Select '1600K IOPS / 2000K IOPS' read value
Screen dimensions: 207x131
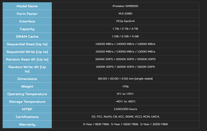click(125, 59)
